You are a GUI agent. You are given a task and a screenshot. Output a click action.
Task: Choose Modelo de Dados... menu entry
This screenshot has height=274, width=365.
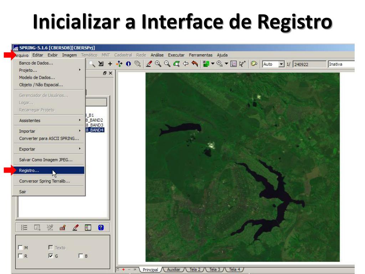click(x=48, y=77)
